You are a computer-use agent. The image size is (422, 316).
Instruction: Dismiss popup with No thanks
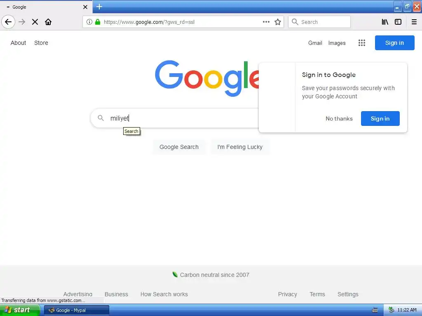[x=339, y=118]
